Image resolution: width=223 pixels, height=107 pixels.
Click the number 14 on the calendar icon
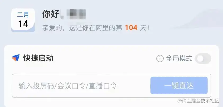23,24
